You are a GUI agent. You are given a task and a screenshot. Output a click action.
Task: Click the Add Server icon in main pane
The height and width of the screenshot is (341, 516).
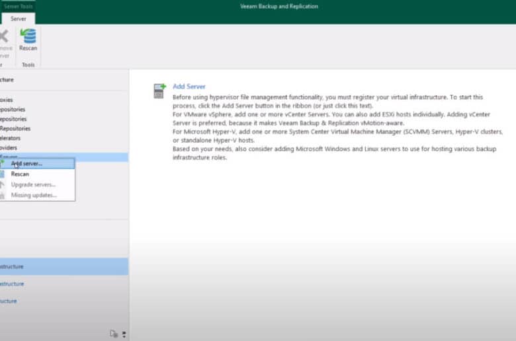coord(159,91)
